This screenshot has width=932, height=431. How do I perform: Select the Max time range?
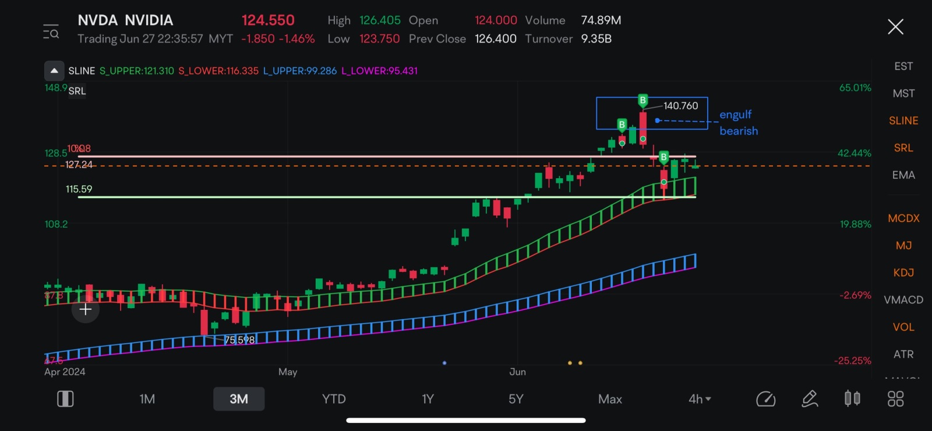[x=610, y=399]
